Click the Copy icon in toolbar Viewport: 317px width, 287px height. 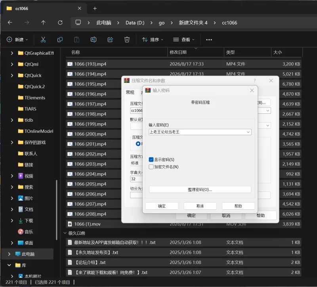(60, 40)
